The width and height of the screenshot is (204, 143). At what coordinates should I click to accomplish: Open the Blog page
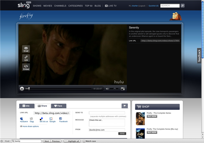pyautogui.click(x=97, y=6)
